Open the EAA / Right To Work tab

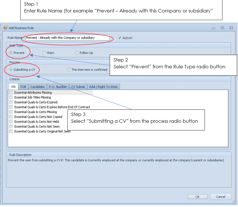(103, 87)
